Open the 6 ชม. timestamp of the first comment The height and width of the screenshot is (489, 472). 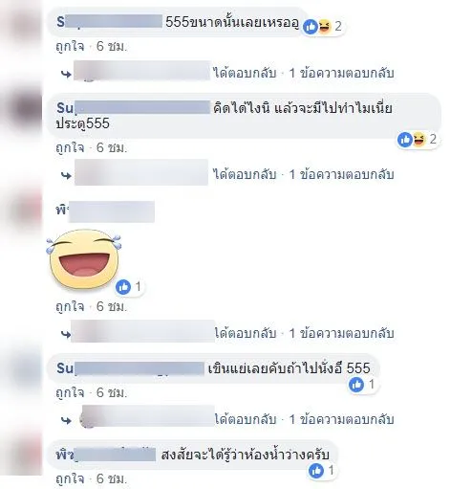(112, 47)
